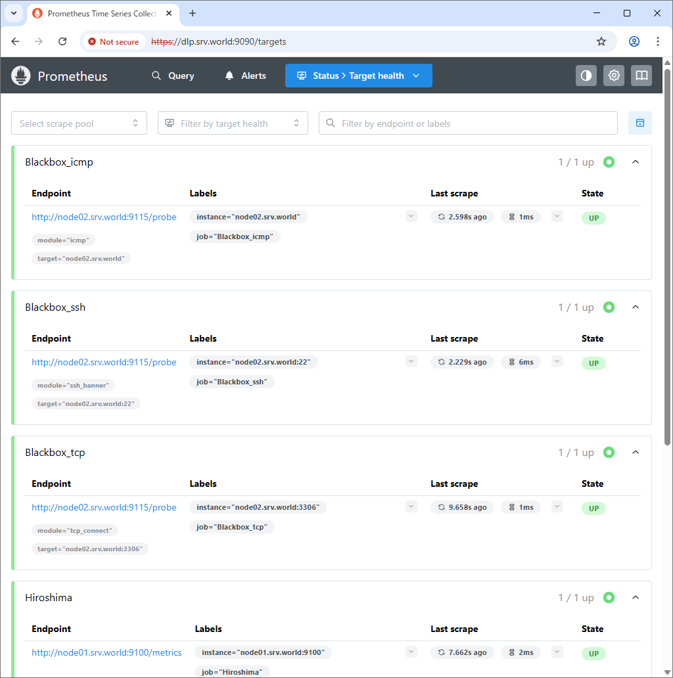Expand scrape details for Blackbox_tcp target

[x=557, y=507]
